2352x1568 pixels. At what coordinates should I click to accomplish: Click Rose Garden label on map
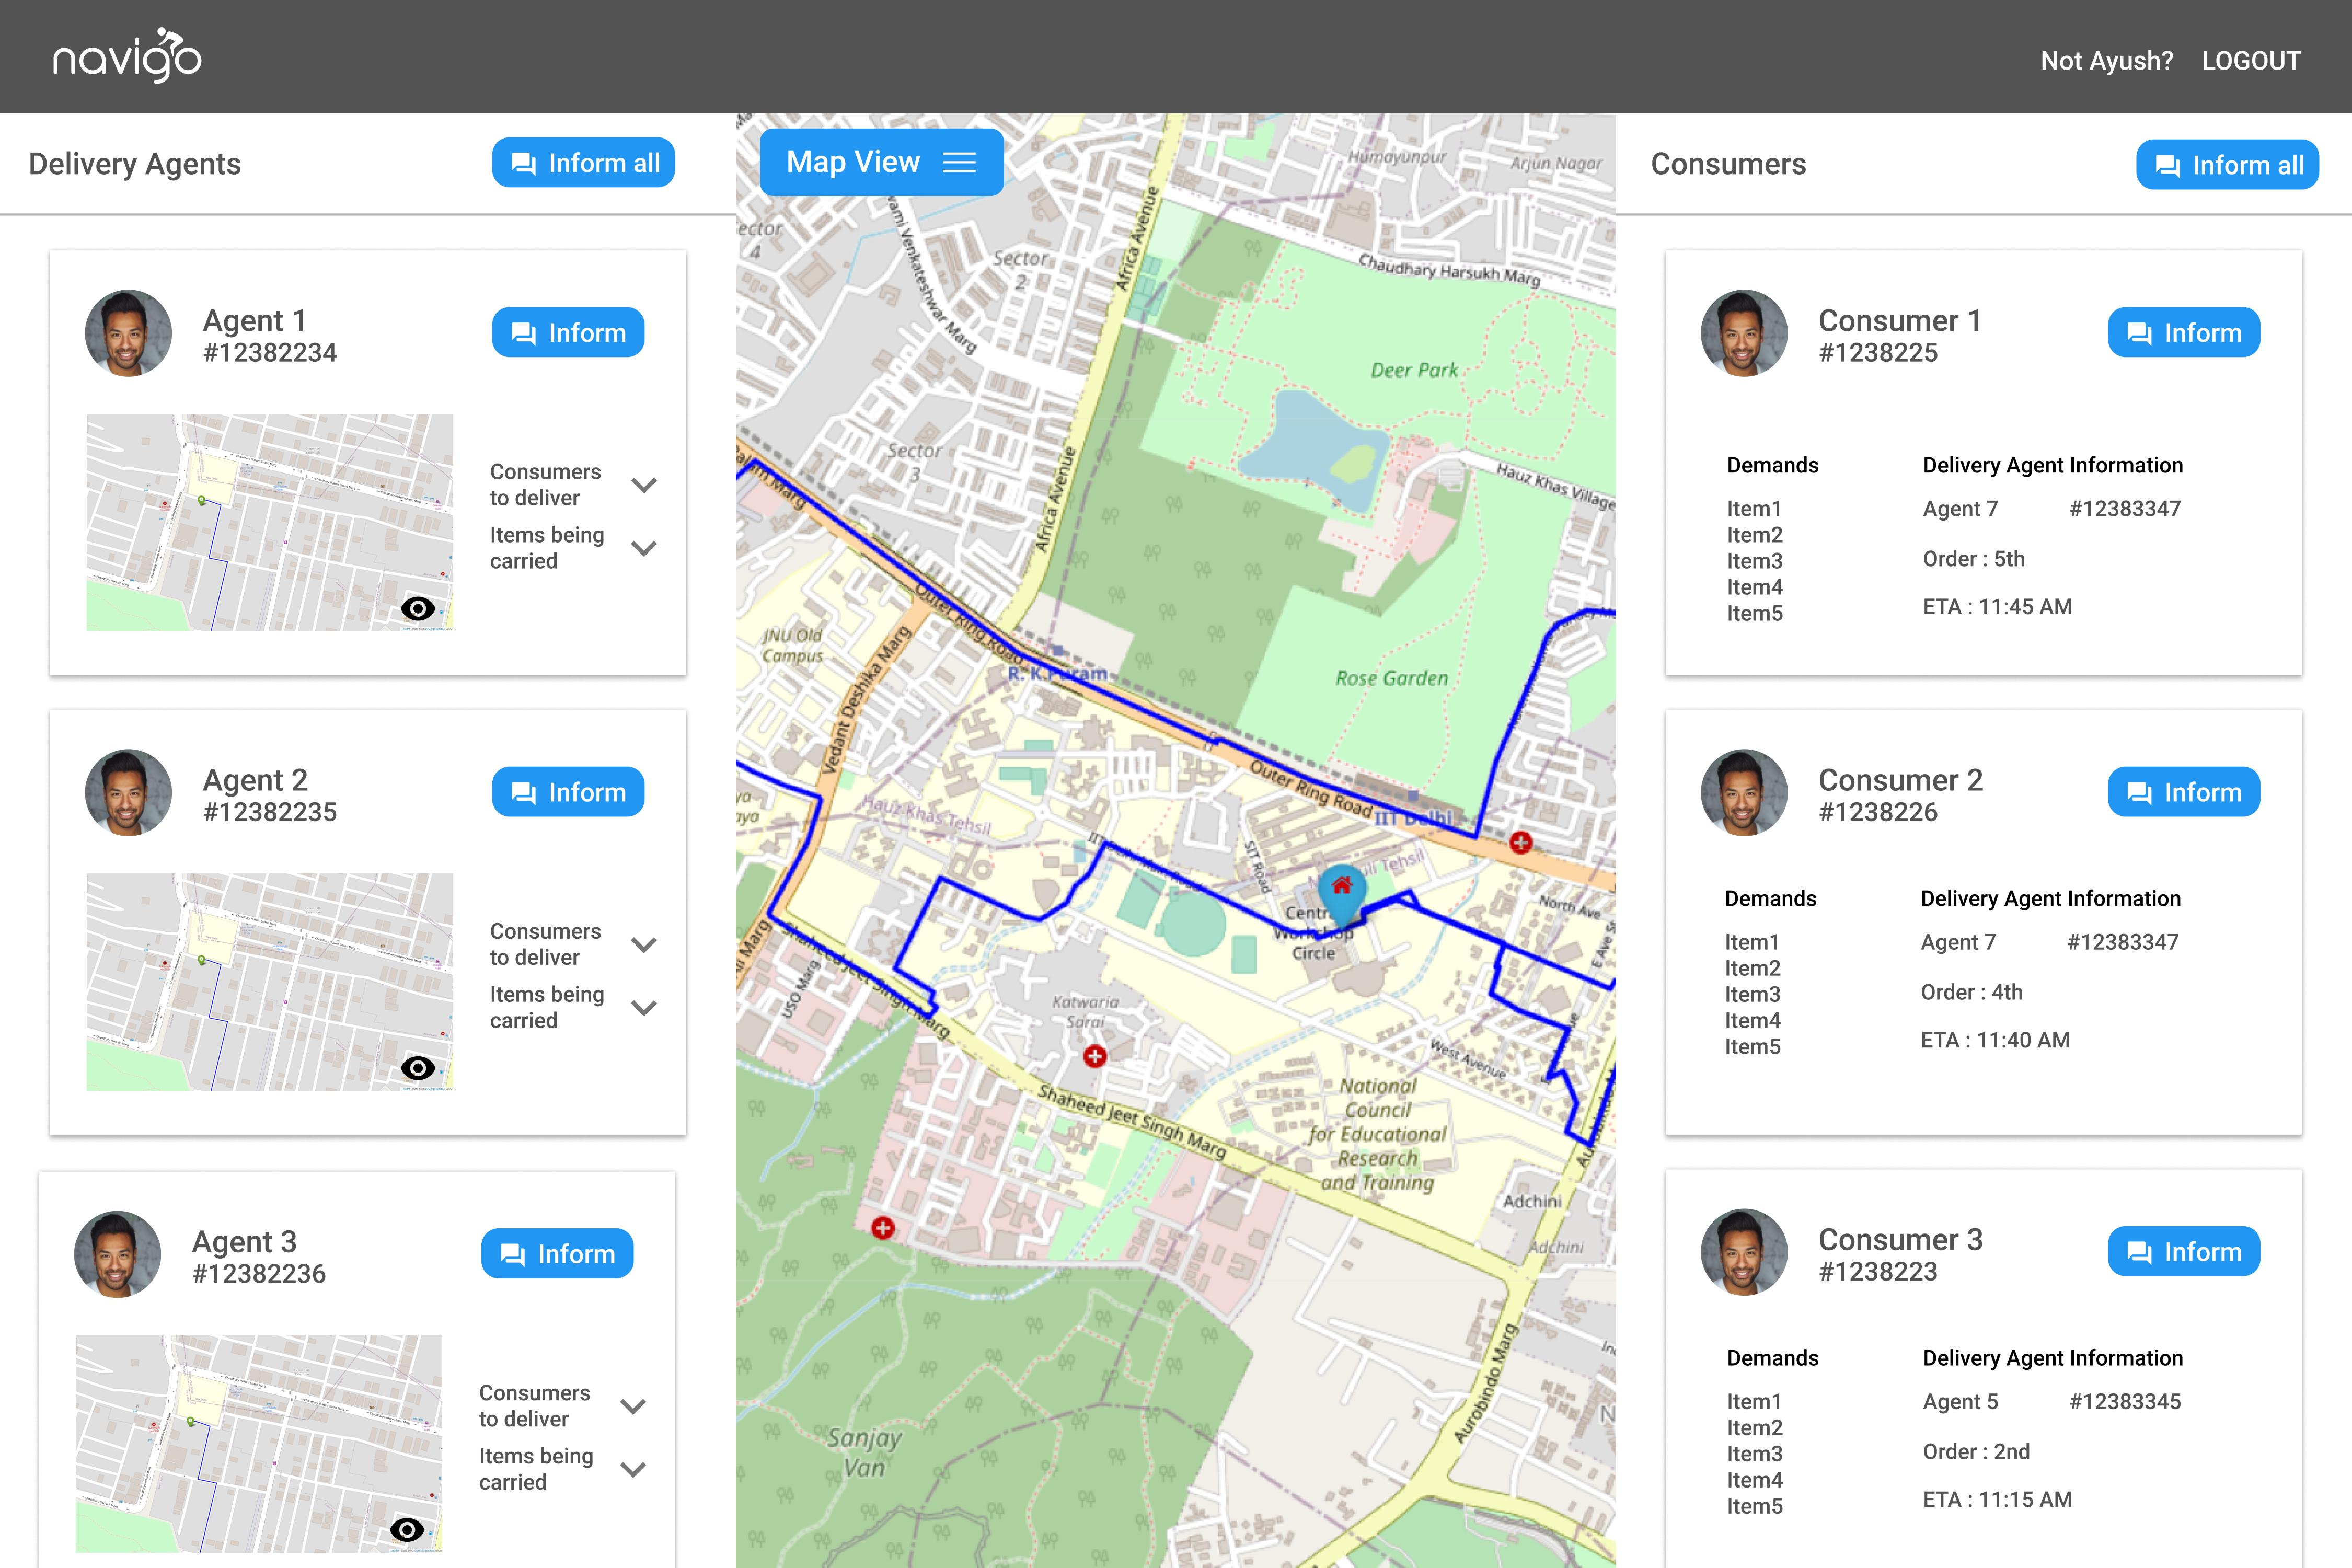pyautogui.click(x=1392, y=678)
